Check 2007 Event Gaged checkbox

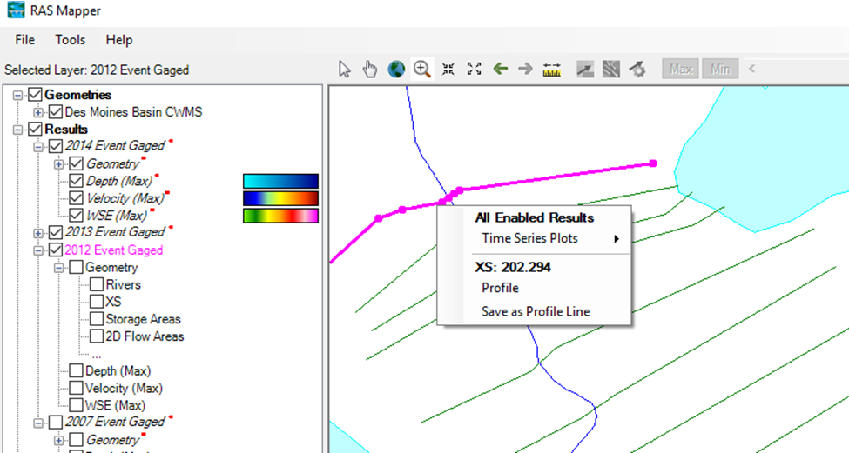pyautogui.click(x=55, y=423)
